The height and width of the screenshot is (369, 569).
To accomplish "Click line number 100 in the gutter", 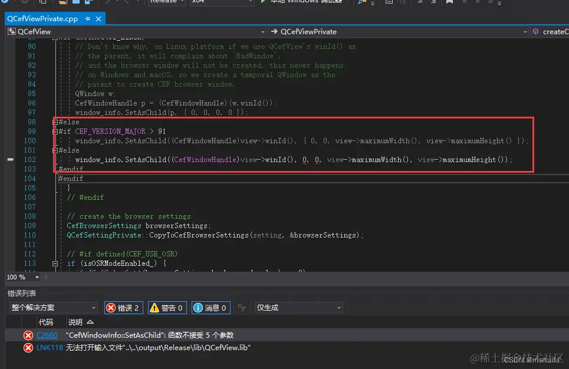I will click(x=29, y=141).
